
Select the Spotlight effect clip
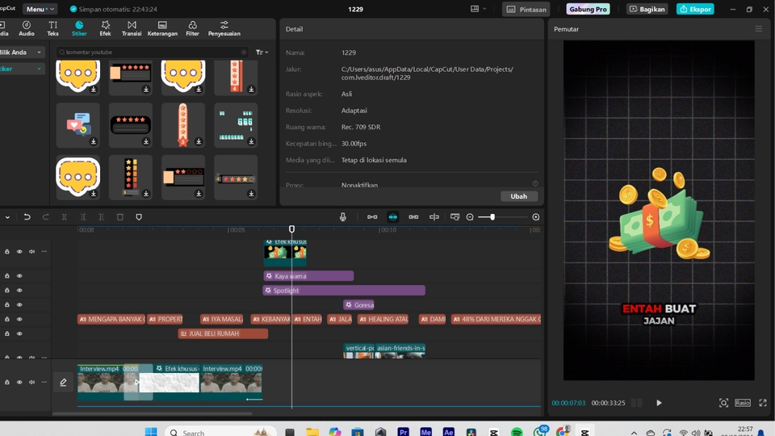pyautogui.click(x=344, y=290)
